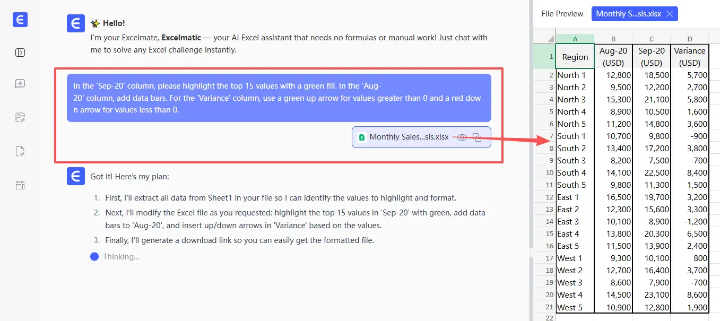720x321 pixels.
Task: Close the Monthly Sales file preview tab
Action: (x=670, y=14)
